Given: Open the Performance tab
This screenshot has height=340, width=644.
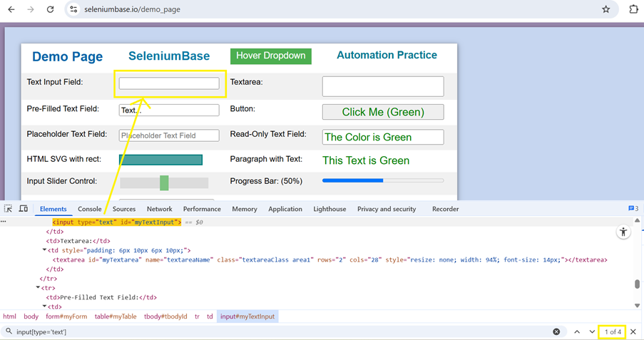Looking at the screenshot, I should (x=202, y=209).
